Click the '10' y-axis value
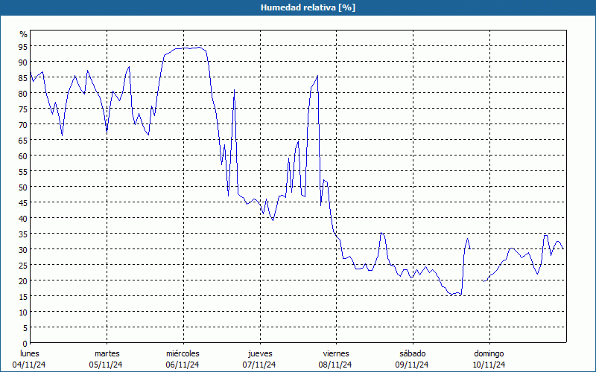Image resolution: width=596 pixels, height=372 pixels. pos(23,312)
